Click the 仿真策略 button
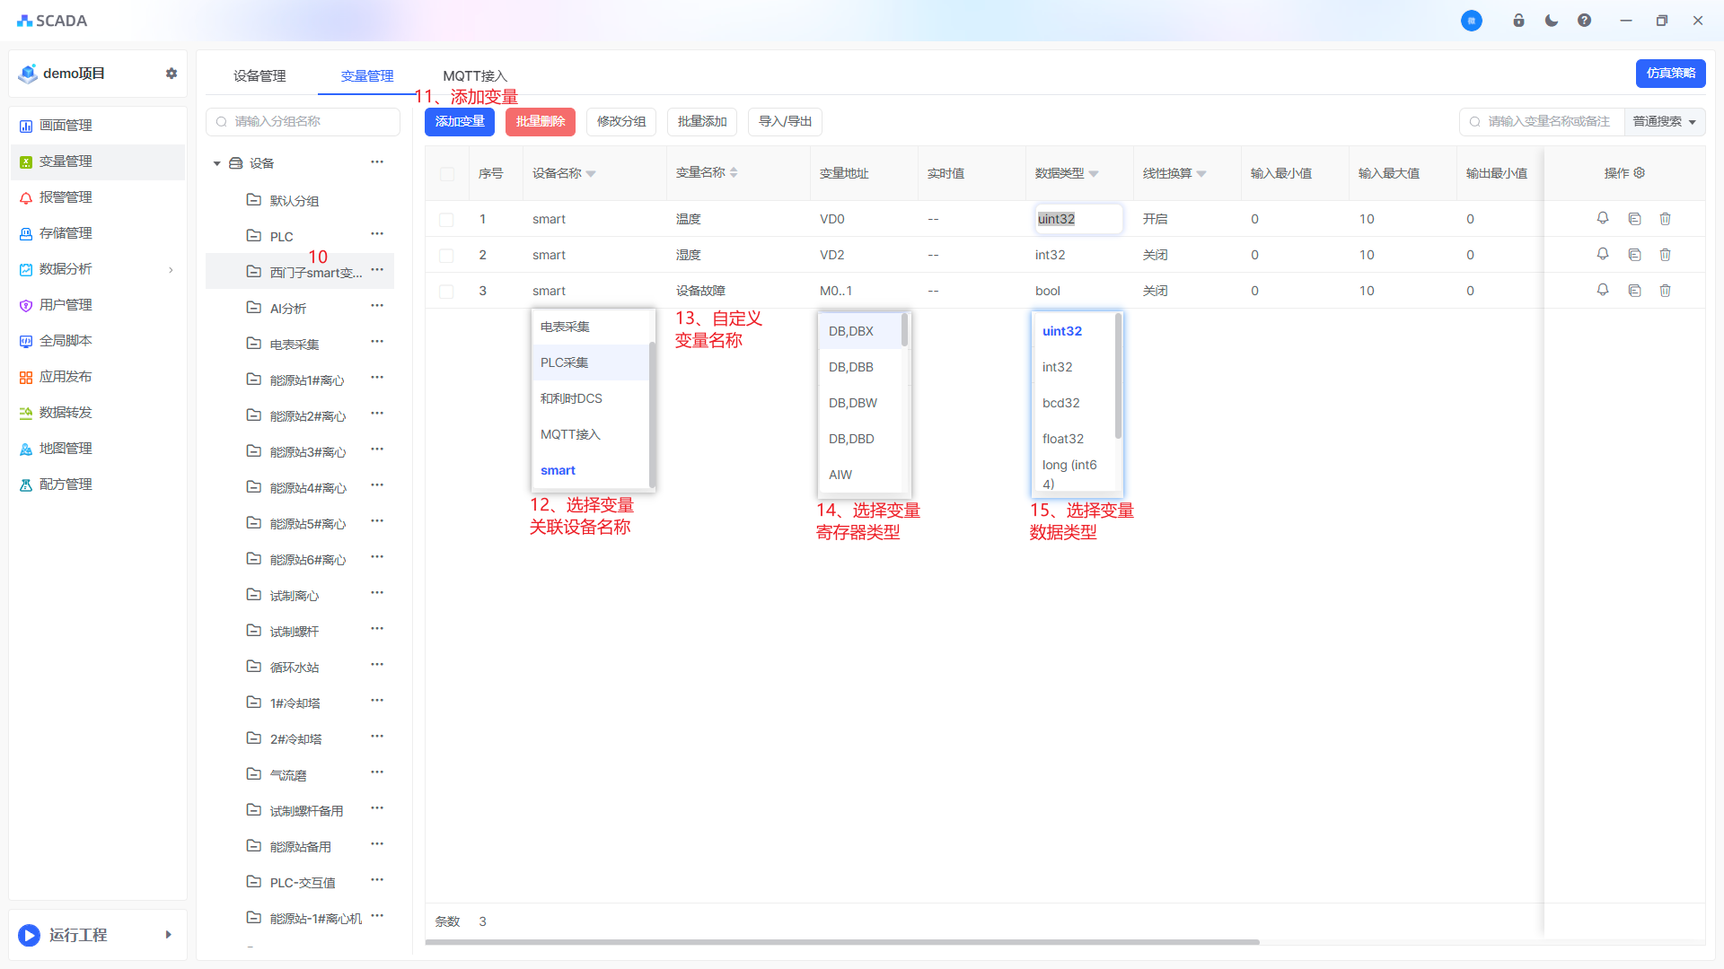Viewport: 1724px width, 969px height. tap(1670, 74)
